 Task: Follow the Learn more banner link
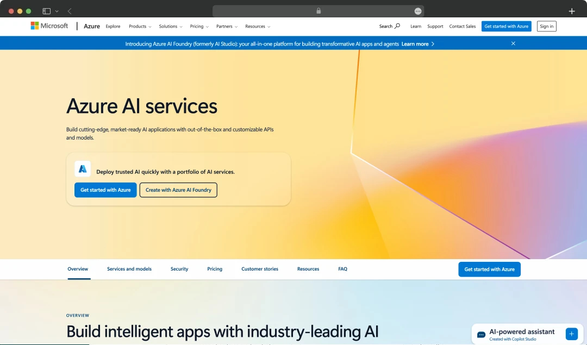coord(415,43)
